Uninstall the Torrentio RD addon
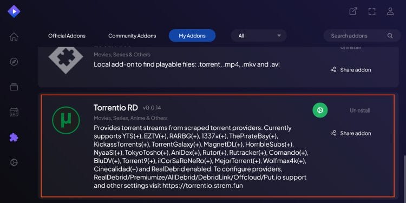Viewport: 406px width, 203px height. point(360,110)
